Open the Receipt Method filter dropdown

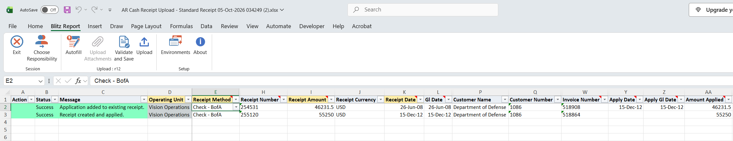(236, 99)
